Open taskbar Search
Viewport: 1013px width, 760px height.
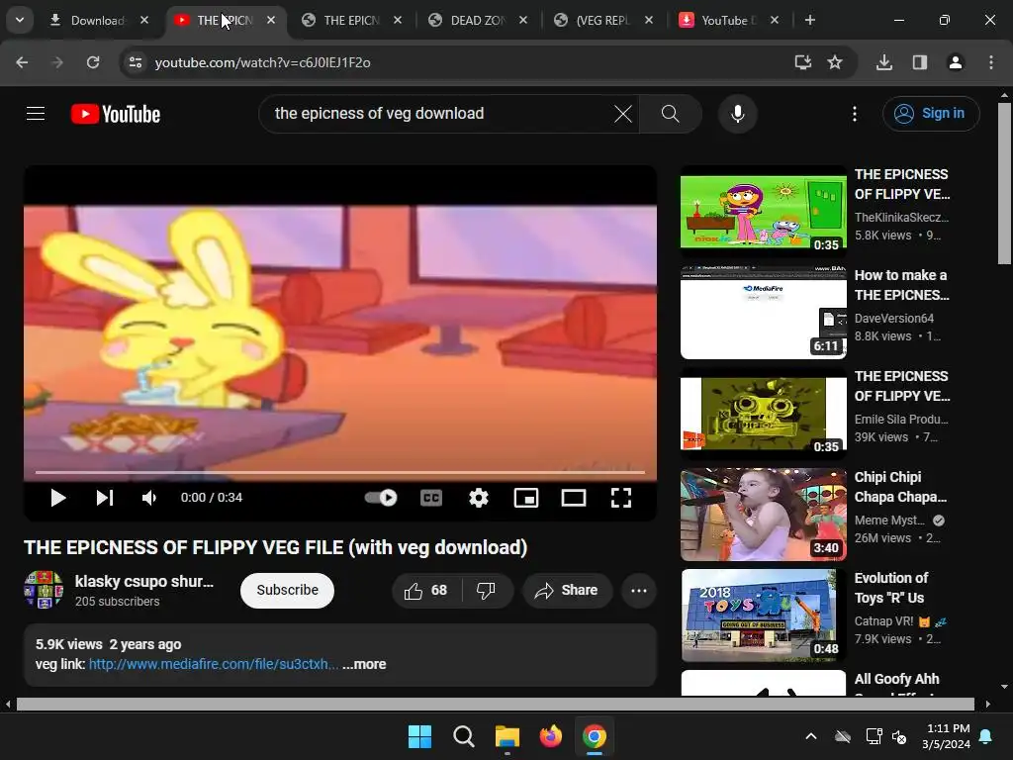463,736
